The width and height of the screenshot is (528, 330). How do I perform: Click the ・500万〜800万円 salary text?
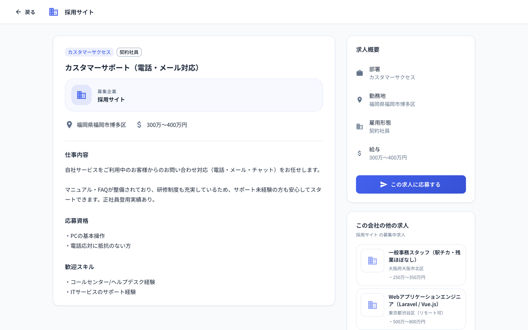point(407,322)
